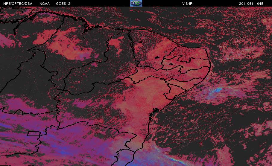
Task: Click the dense pink-orange cloud over central Bahia
Action: point(146,97)
